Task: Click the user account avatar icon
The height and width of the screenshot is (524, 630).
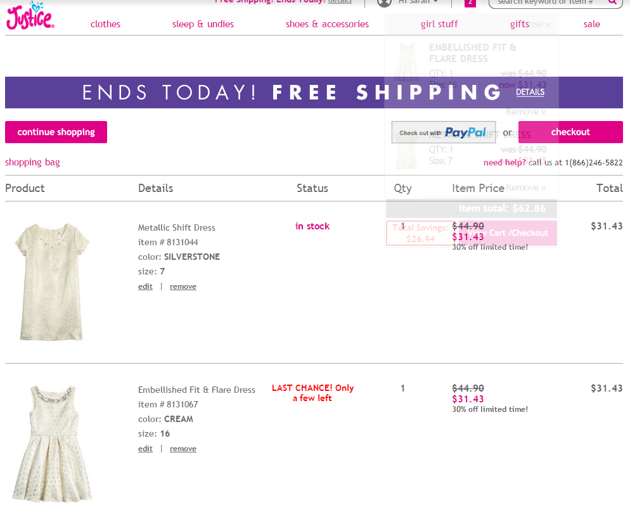Action: point(384,3)
